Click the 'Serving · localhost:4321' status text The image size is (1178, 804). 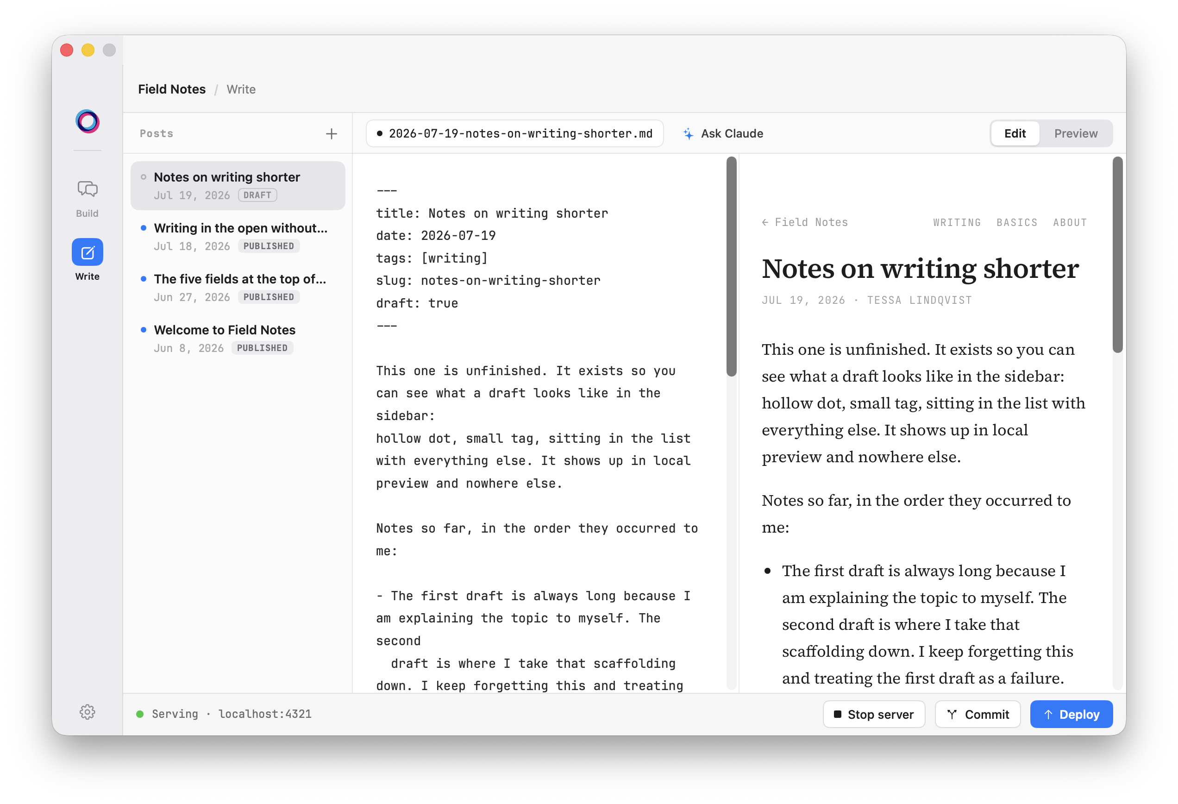[232, 714]
